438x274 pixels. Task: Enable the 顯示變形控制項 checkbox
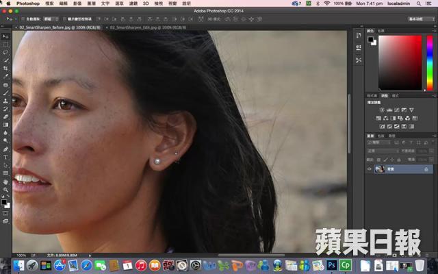(x=64, y=19)
